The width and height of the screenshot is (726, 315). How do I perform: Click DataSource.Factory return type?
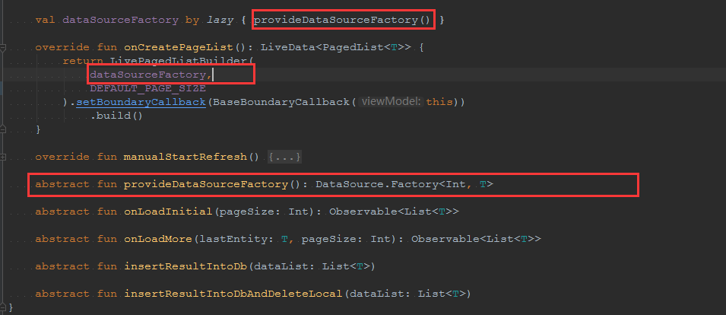pyautogui.click(x=377, y=184)
